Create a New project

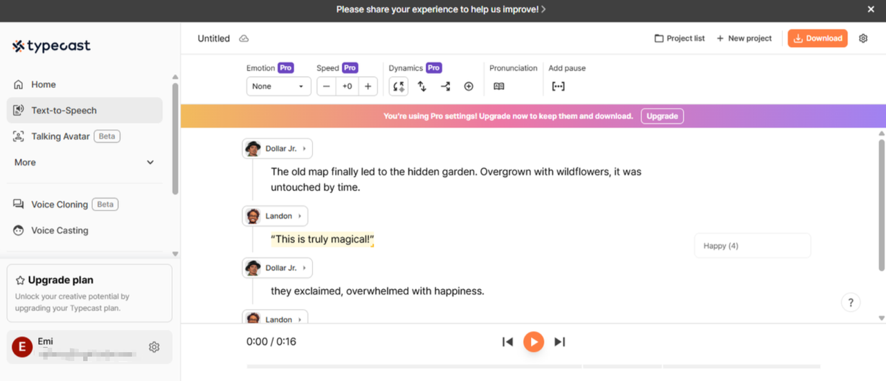pos(744,39)
